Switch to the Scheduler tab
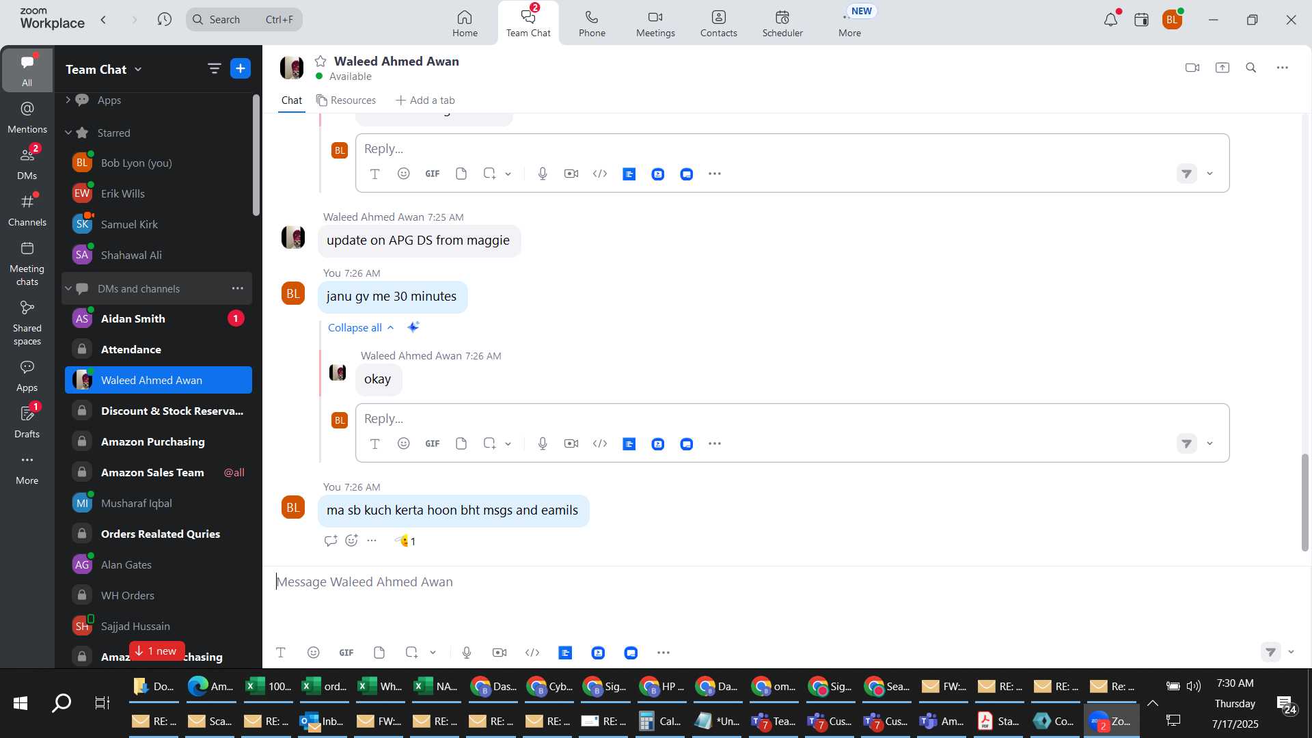The image size is (1312, 738). (x=782, y=23)
